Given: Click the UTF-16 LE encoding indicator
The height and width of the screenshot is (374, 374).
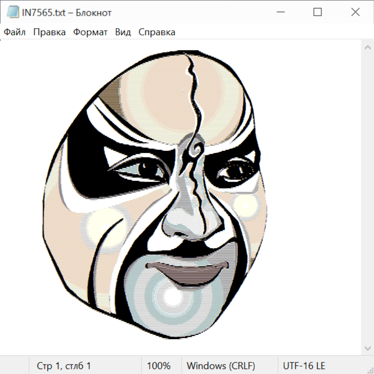Looking at the screenshot, I should pos(304,366).
